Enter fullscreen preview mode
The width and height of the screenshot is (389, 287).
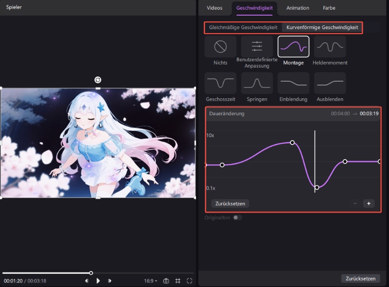pyautogui.click(x=190, y=281)
